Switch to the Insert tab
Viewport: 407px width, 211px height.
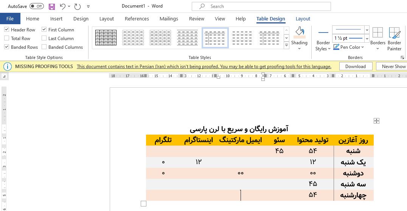pyautogui.click(x=56, y=19)
